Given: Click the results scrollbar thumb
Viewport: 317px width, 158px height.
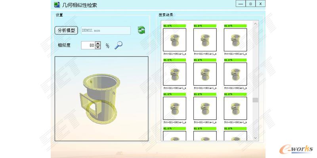Looking at the screenshot, I should pyautogui.click(x=255, y=100).
